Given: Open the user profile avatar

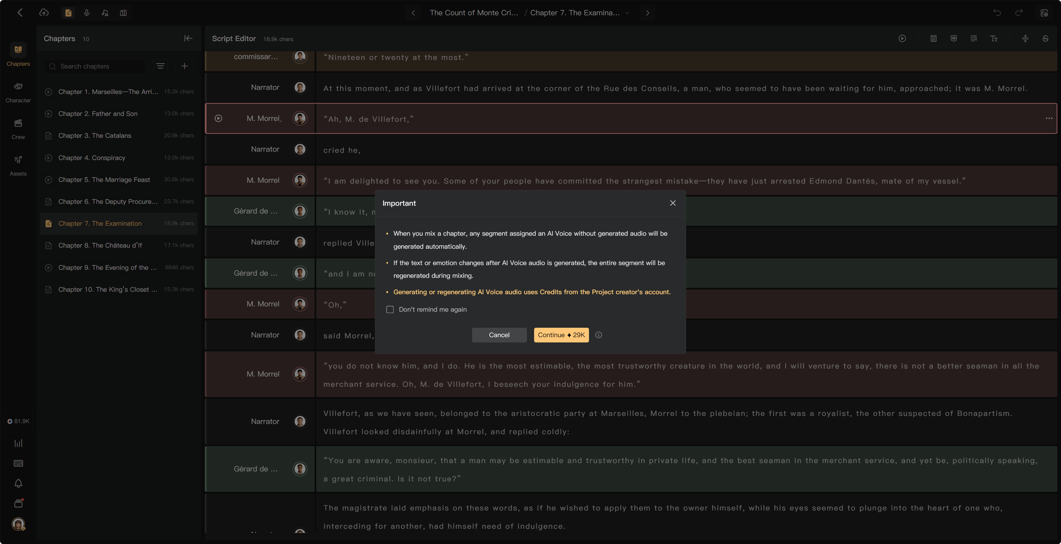Looking at the screenshot, I should click(x=18, y=524).
